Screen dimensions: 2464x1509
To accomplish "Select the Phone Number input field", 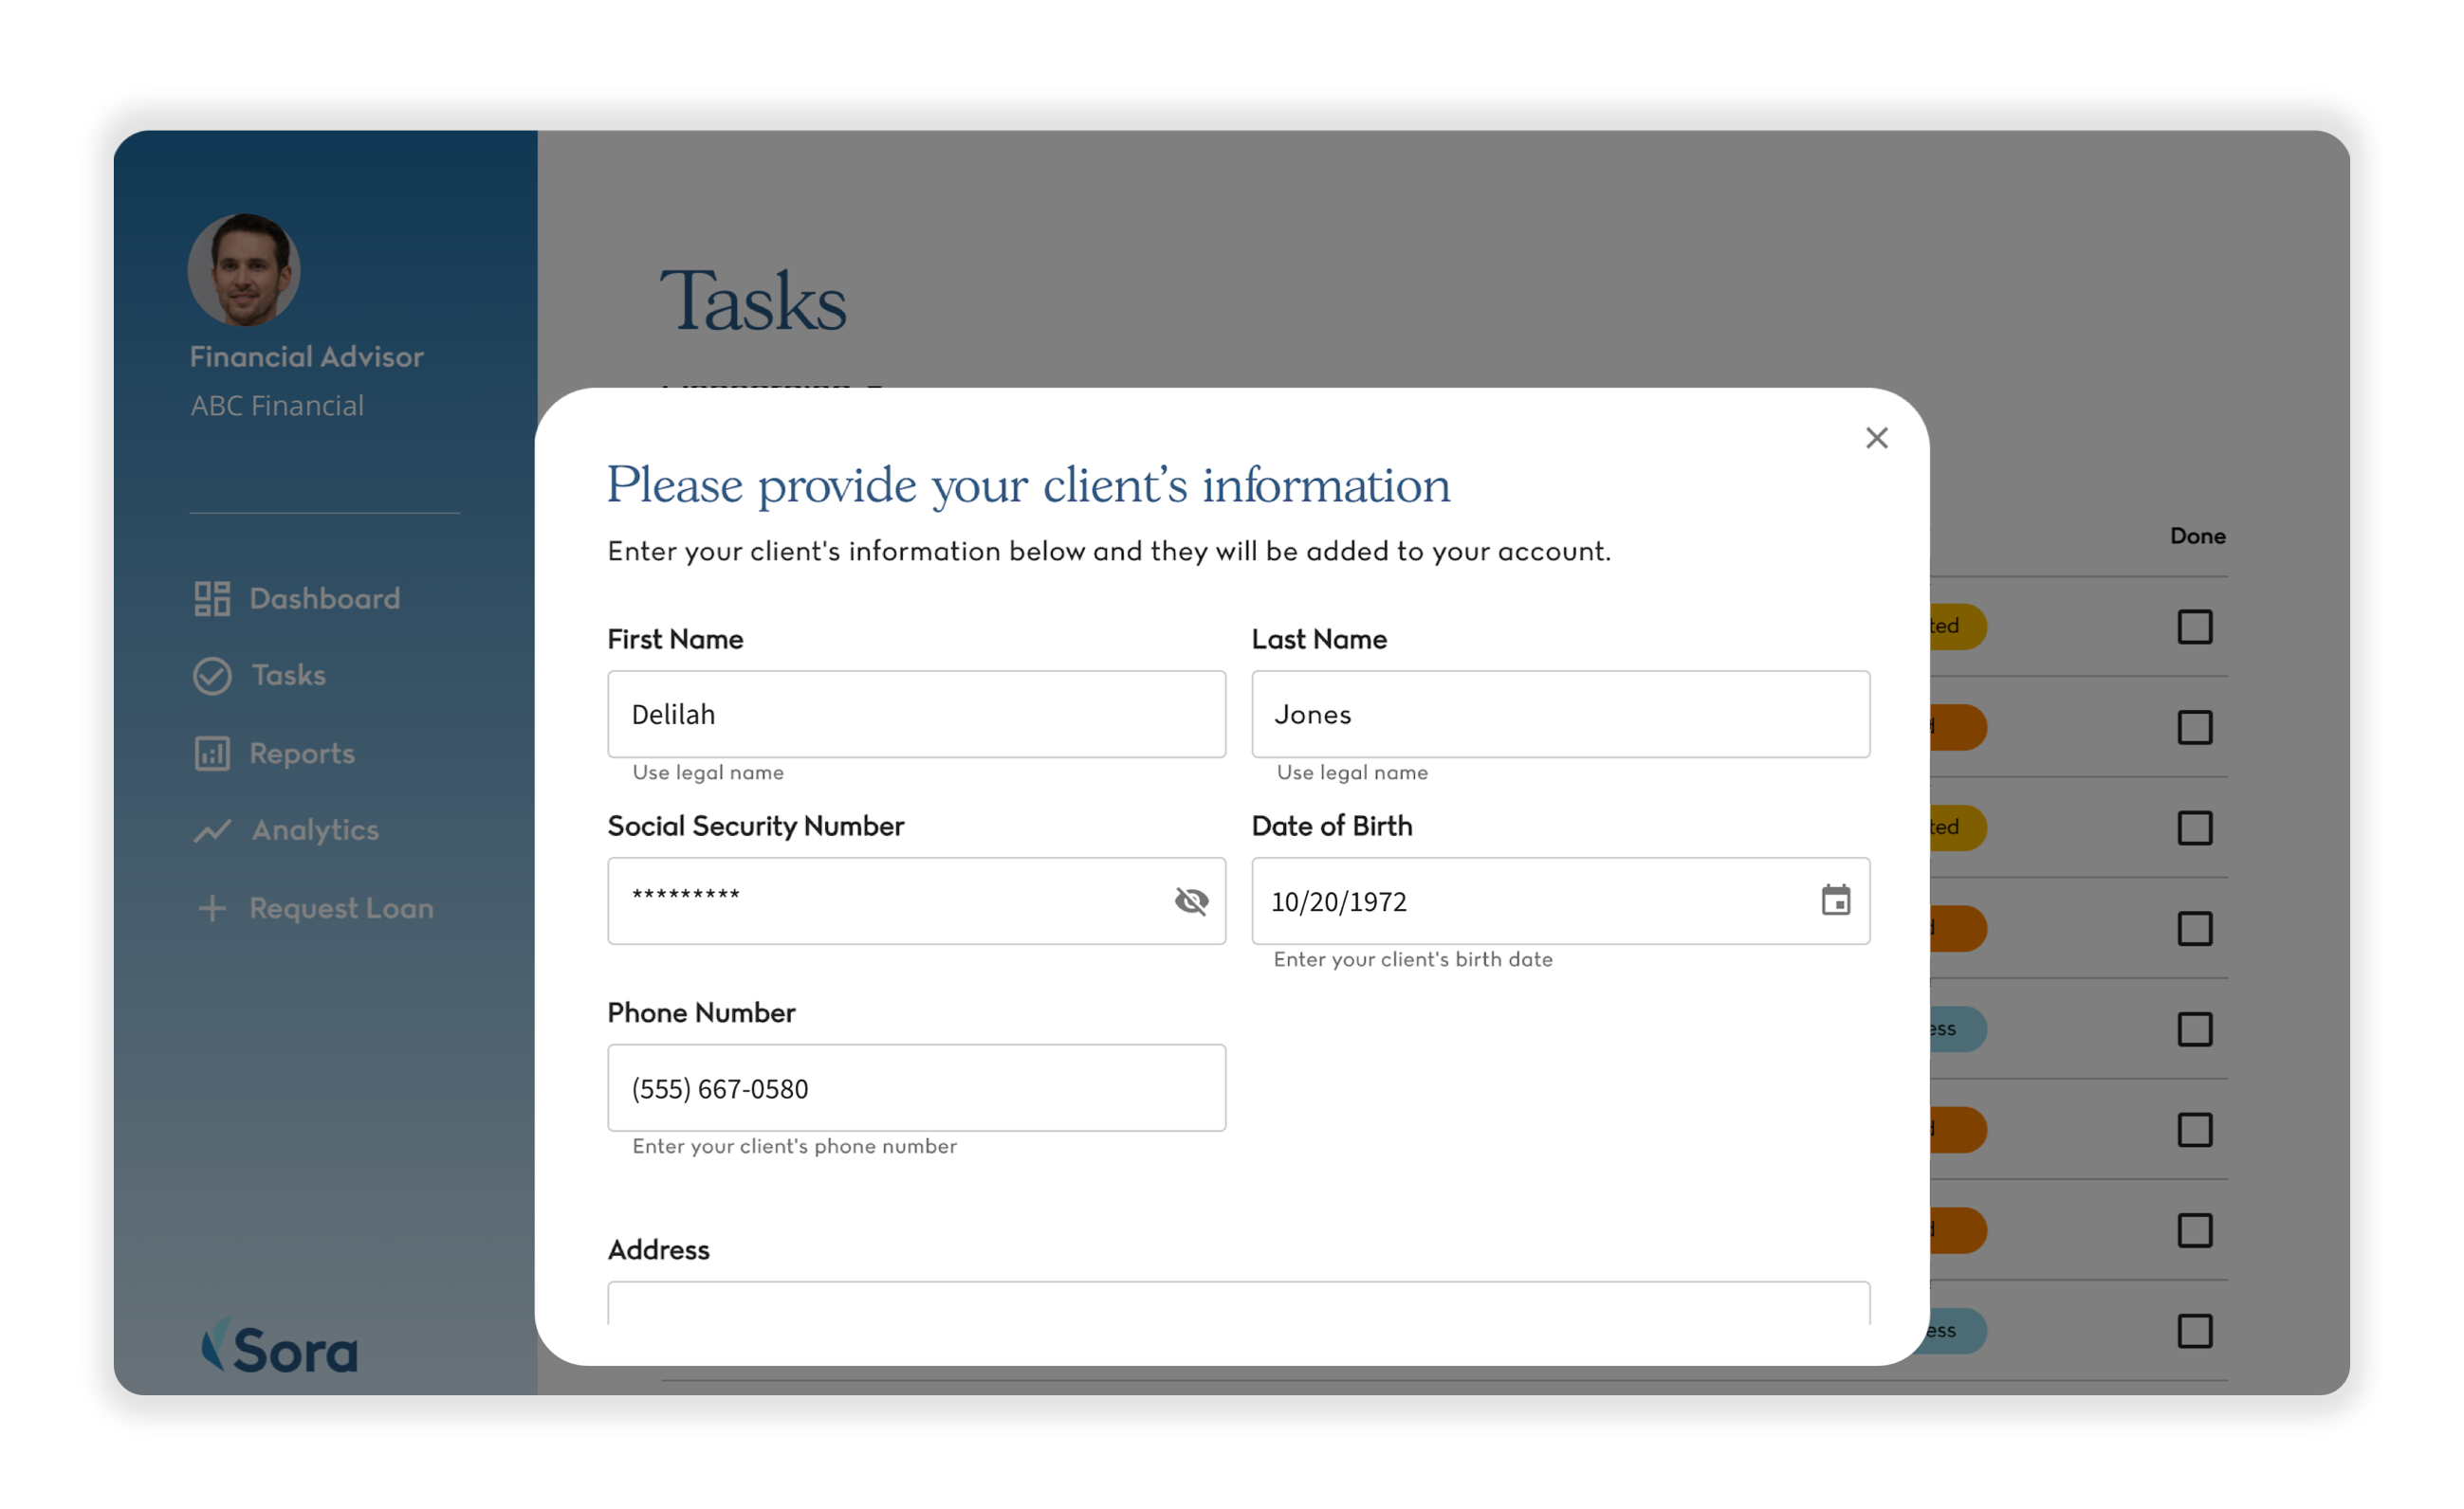I will click(x=917, y=1089).
